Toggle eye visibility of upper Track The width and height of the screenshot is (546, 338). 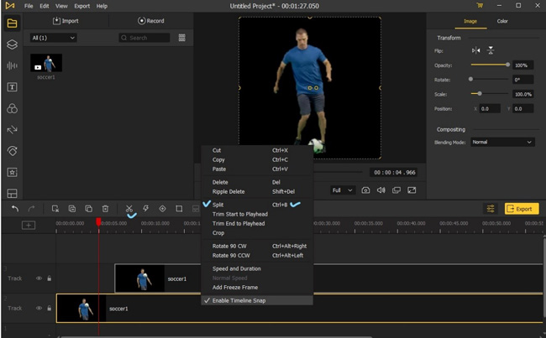39,278
